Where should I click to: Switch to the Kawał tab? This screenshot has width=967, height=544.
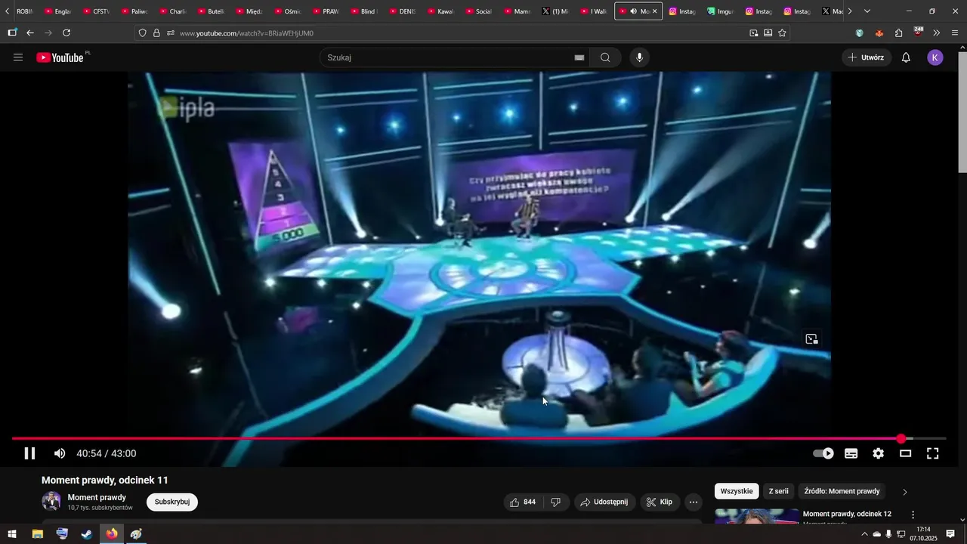[439, 11]
